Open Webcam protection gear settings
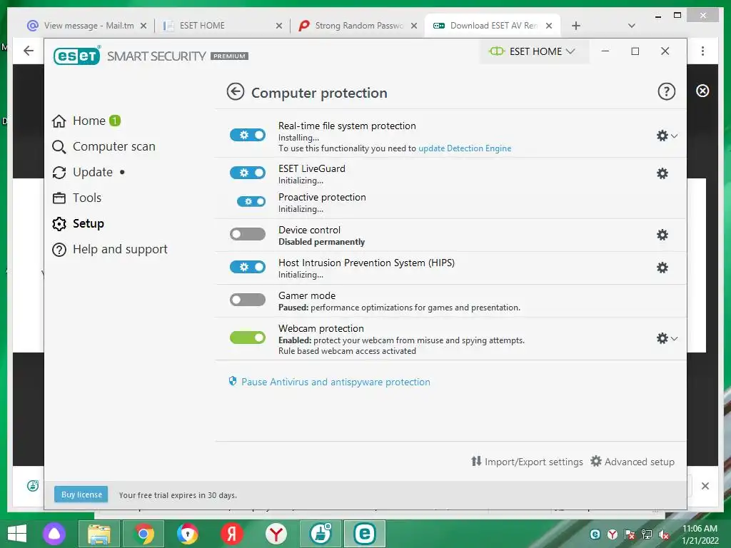The image size is (731, 548). click(662, 338)
